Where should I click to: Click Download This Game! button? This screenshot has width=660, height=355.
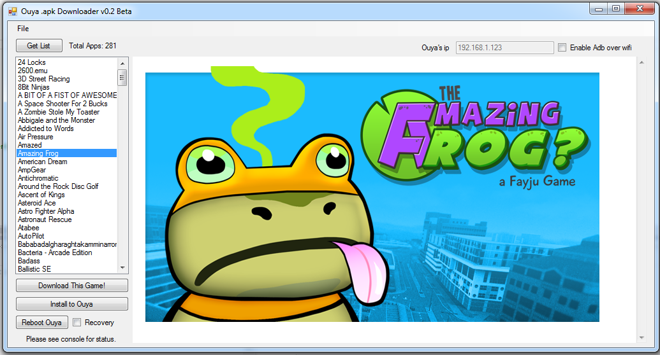(72, 286)
